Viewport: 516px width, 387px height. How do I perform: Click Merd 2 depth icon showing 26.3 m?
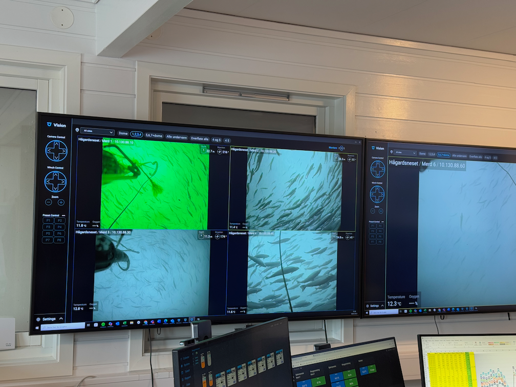(x=336, y=158)
